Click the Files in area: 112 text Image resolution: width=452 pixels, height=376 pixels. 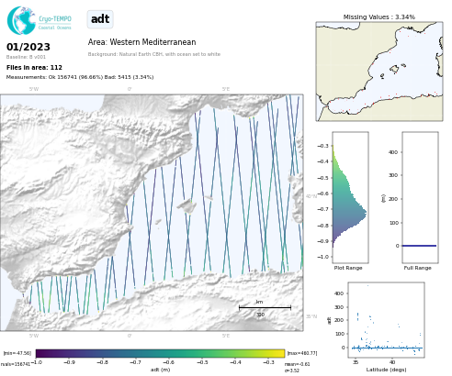pyautogui.click(x=34, y=68)
